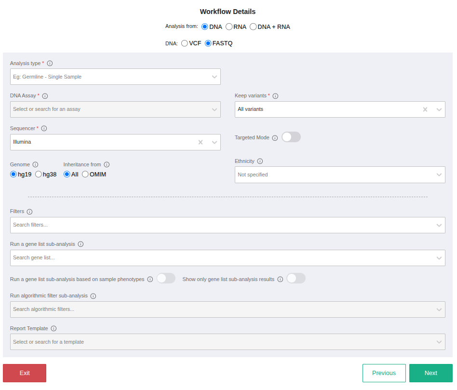Click the info icon beside Analysis type

[50, 63]
